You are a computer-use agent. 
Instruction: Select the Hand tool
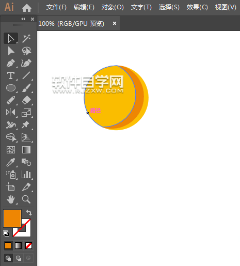(11, 199)
